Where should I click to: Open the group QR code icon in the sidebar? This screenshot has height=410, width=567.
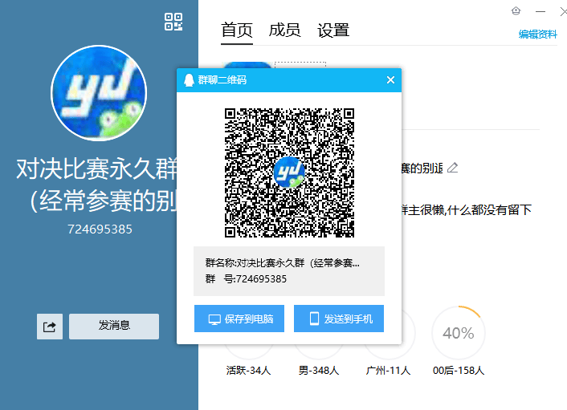pyautogui.click(x=173, y=22)
